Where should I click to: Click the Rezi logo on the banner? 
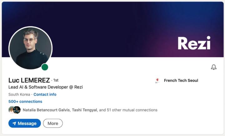(194, 43)
